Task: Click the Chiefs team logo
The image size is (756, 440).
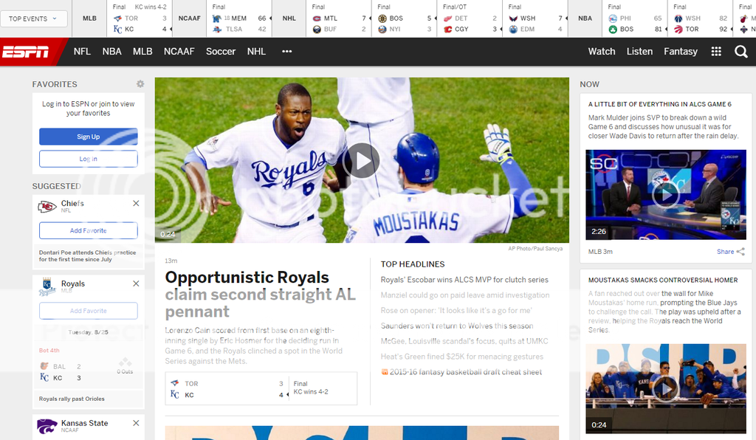Action: (47, 207)
